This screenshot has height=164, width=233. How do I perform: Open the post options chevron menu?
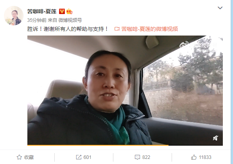coord(220,8)
